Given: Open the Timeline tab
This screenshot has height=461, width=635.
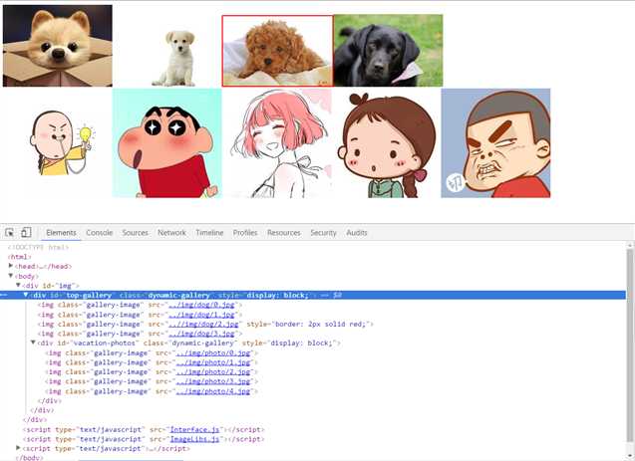Looking at the screenshot, I should click(x=209, y=233).
